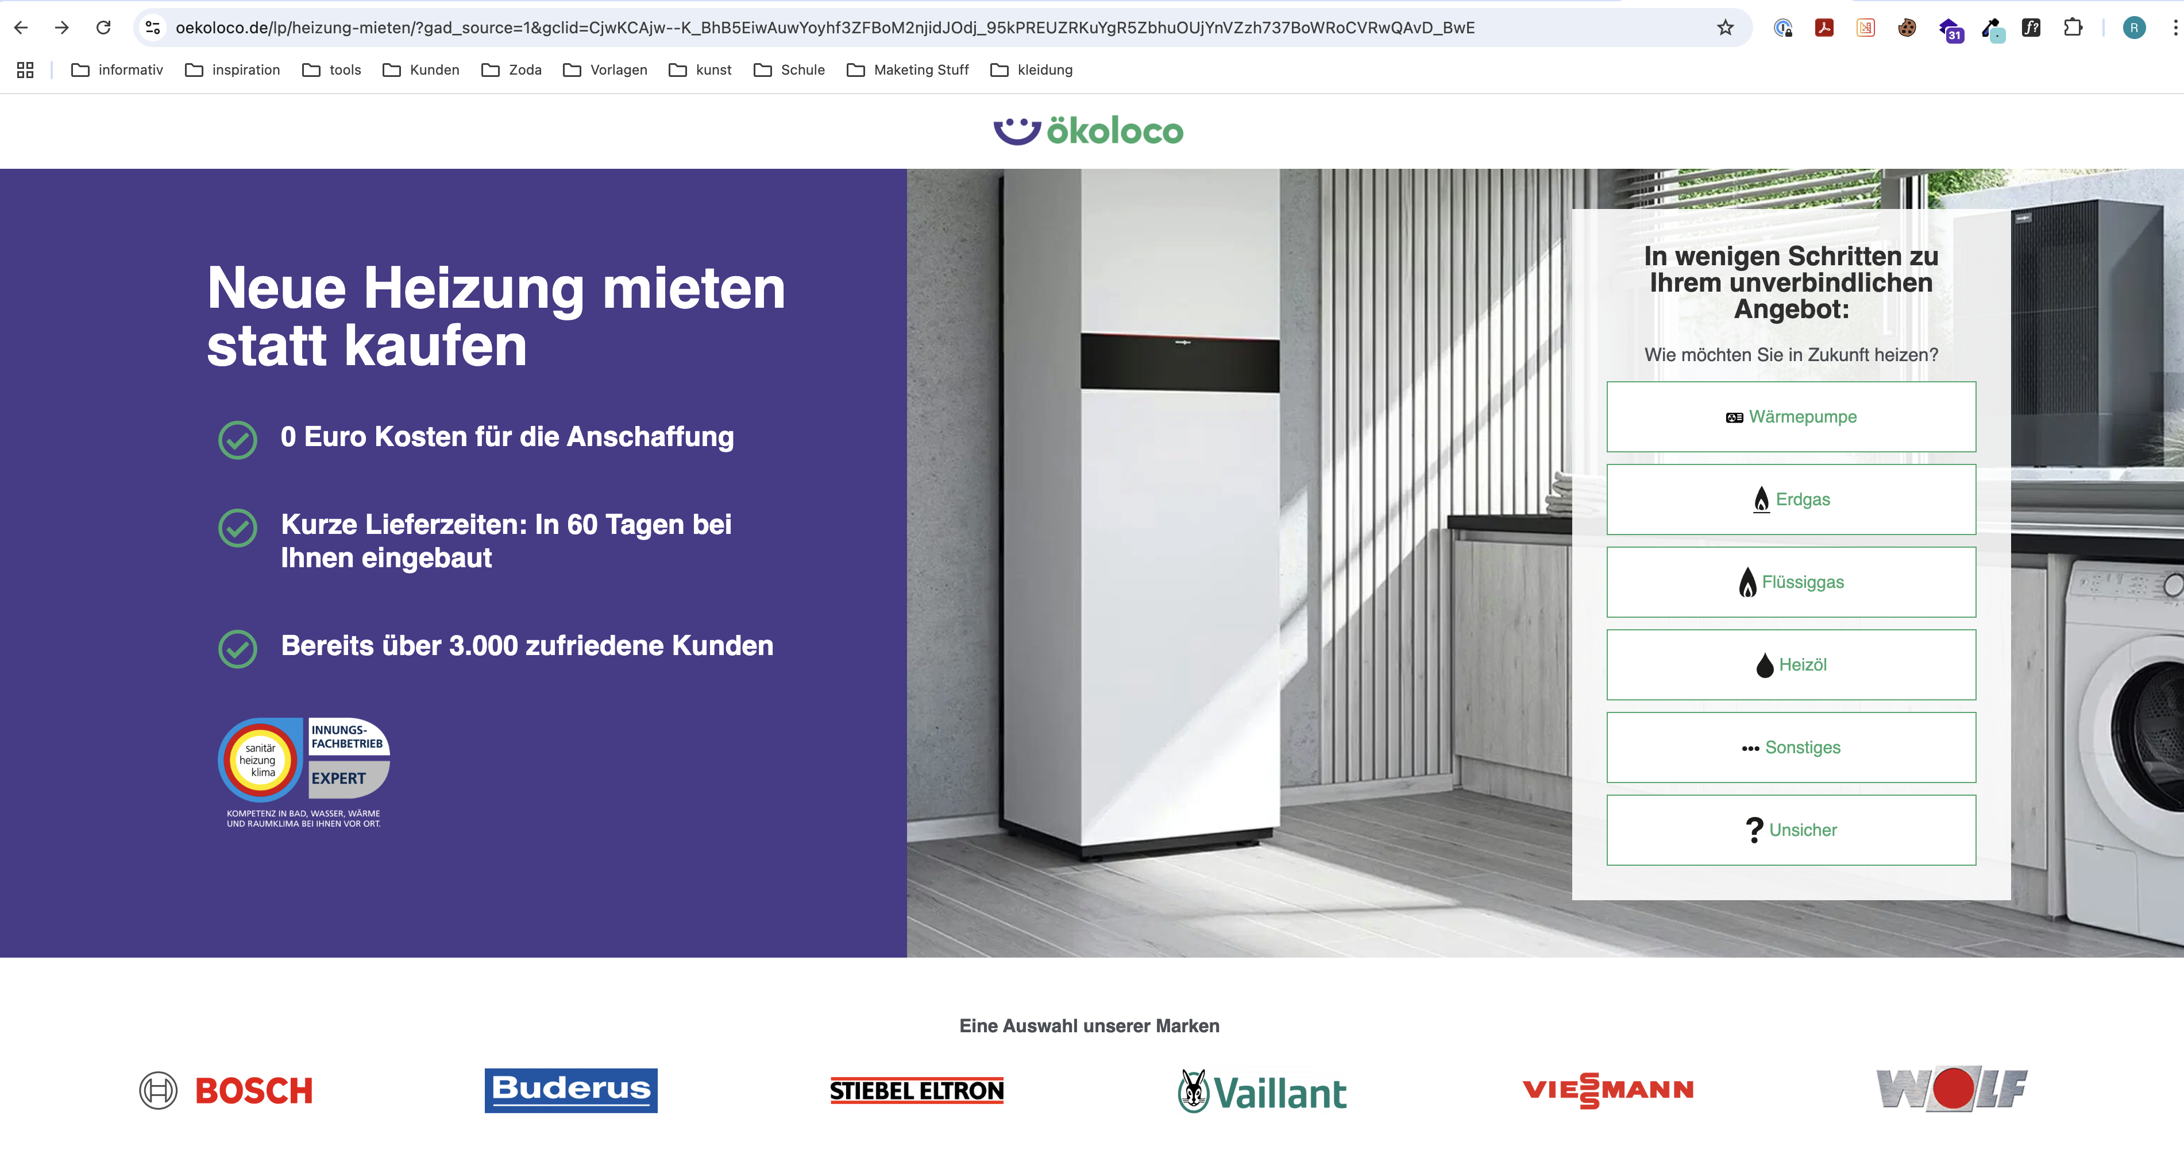Choose the Erdgas heating option
Viewport: 2184px width, 1162px height.
pos(1791,499)
